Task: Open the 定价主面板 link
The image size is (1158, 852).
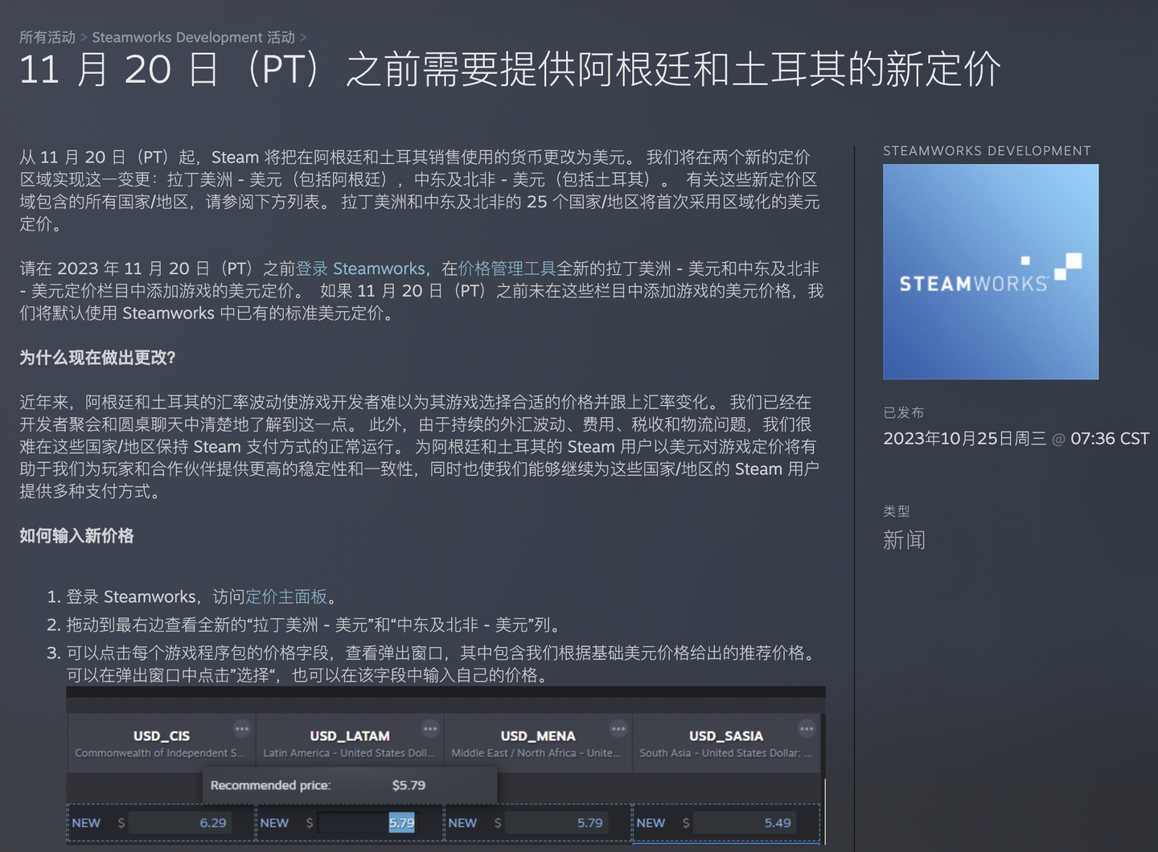Action: tap(286, 596)
